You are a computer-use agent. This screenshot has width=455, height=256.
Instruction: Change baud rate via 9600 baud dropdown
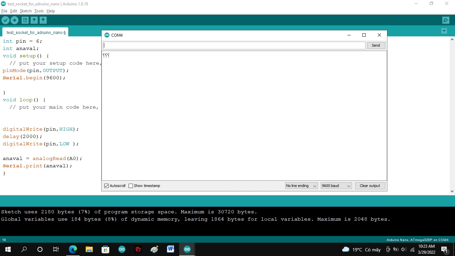tap(336, 186)
